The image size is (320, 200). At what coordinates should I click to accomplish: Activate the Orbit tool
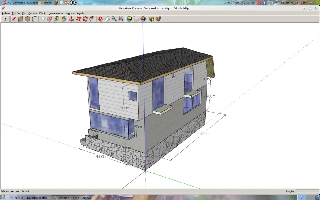[101, 19]
